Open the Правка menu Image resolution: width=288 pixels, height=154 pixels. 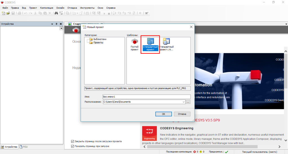(x=15, y=8)
